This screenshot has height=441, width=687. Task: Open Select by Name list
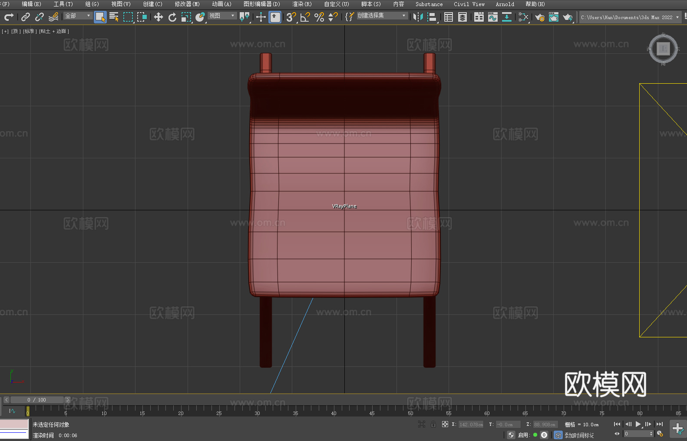coord(114,17)
